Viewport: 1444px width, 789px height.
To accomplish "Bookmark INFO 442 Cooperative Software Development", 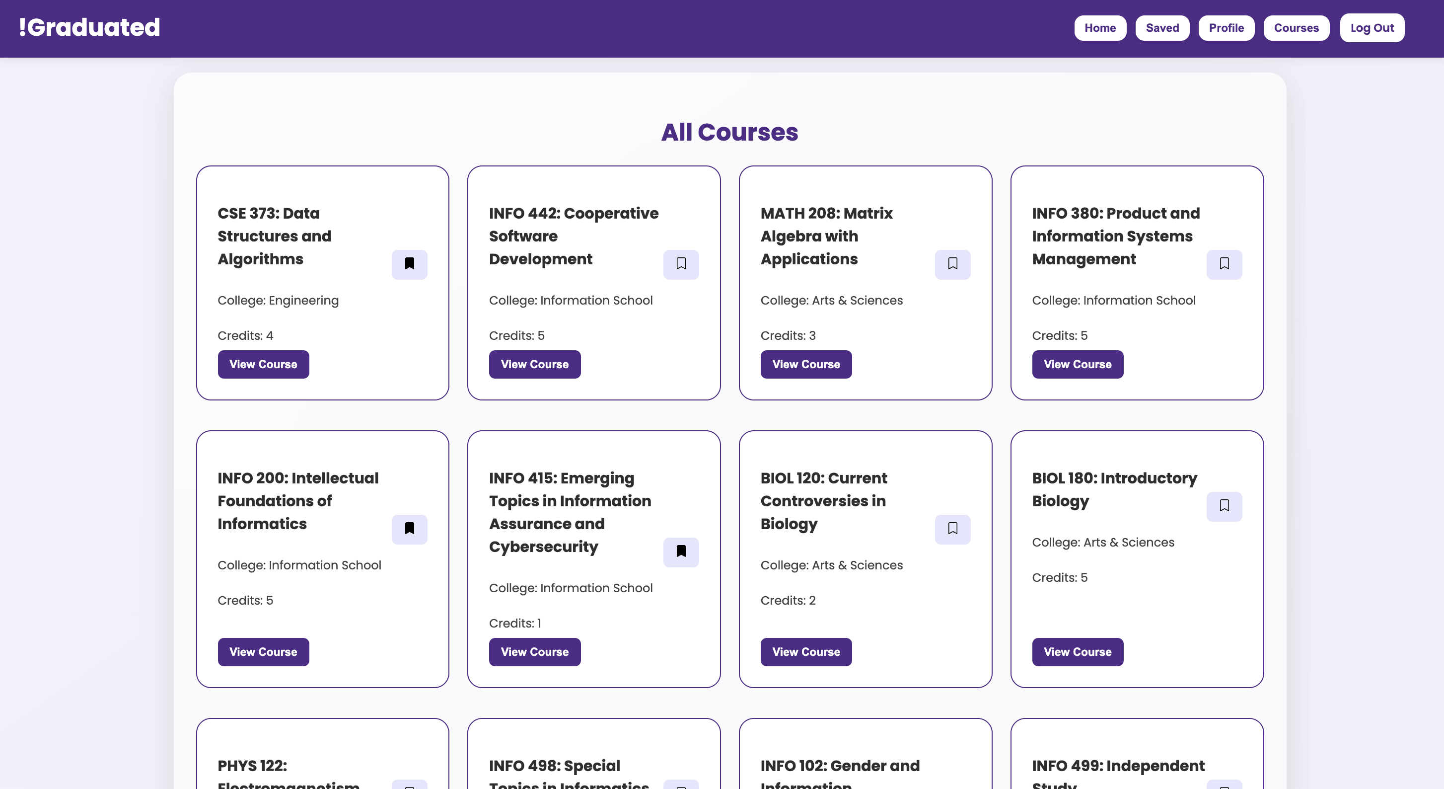I will pyautogui.click(x=680, y=264).
